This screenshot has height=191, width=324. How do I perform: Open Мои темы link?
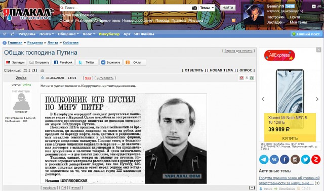point(298,22)
